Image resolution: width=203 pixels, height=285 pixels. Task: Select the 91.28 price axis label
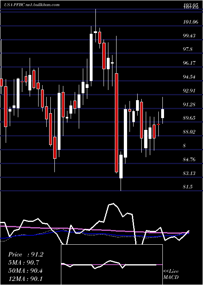[x=189, y=104]
